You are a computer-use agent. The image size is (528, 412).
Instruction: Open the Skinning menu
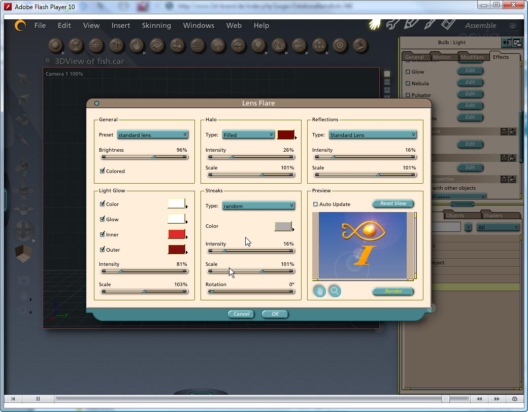click(x=156, y=25)
